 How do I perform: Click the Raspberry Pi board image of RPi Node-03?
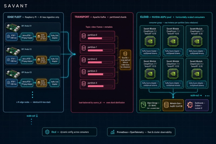[13, 74]
